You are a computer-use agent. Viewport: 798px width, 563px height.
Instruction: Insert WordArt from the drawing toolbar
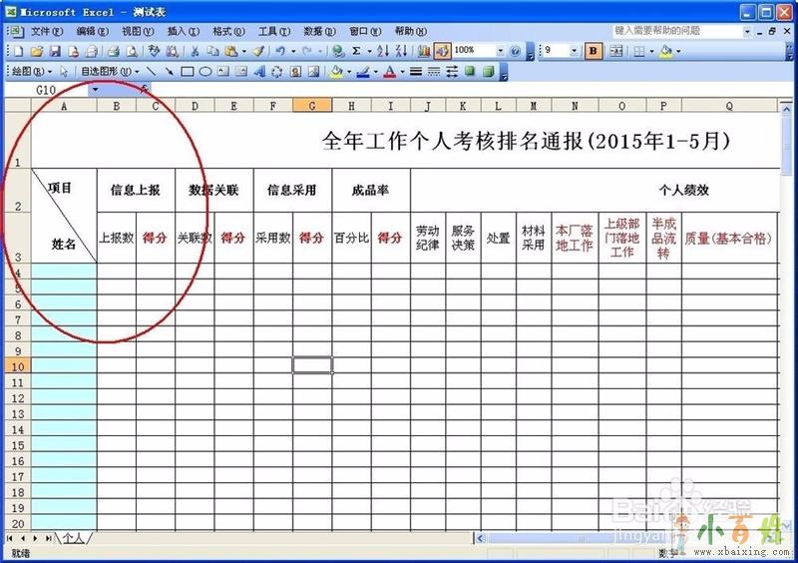tap(258, 72)
